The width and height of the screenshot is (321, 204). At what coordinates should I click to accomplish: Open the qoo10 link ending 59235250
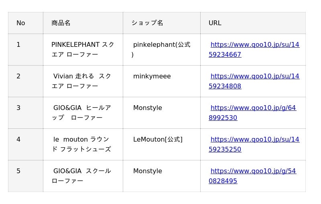(x=254, y=140)
